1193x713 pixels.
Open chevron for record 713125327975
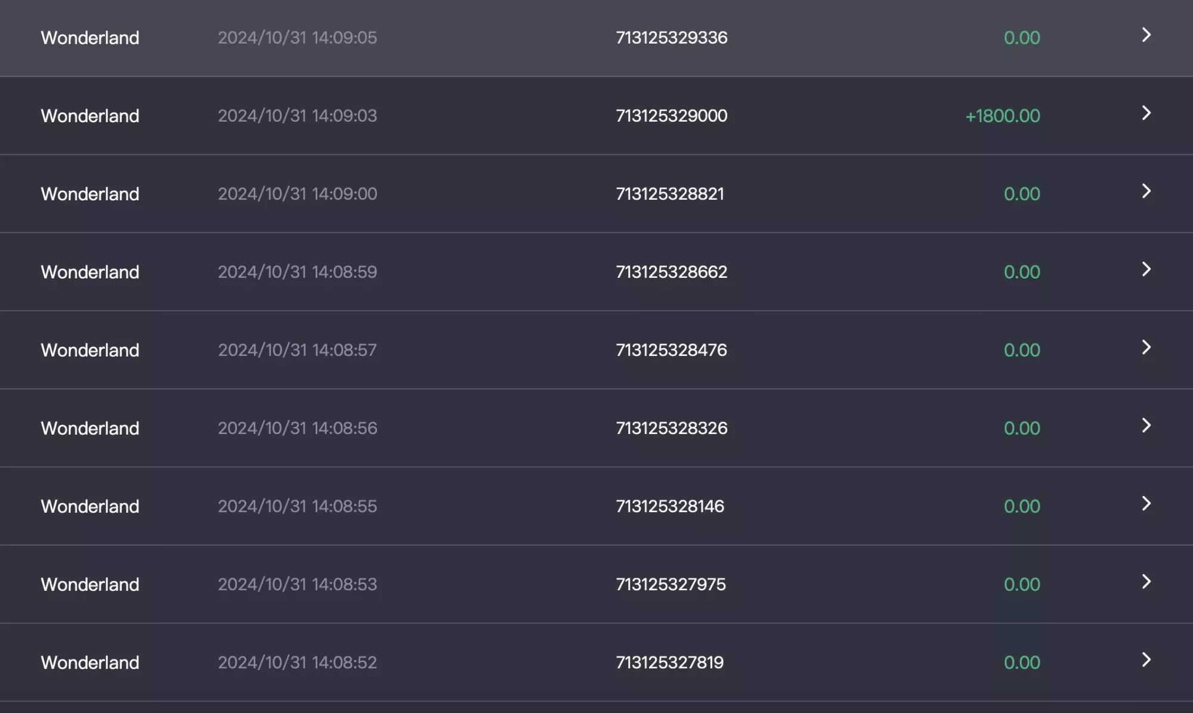[x=1146, y=582]
